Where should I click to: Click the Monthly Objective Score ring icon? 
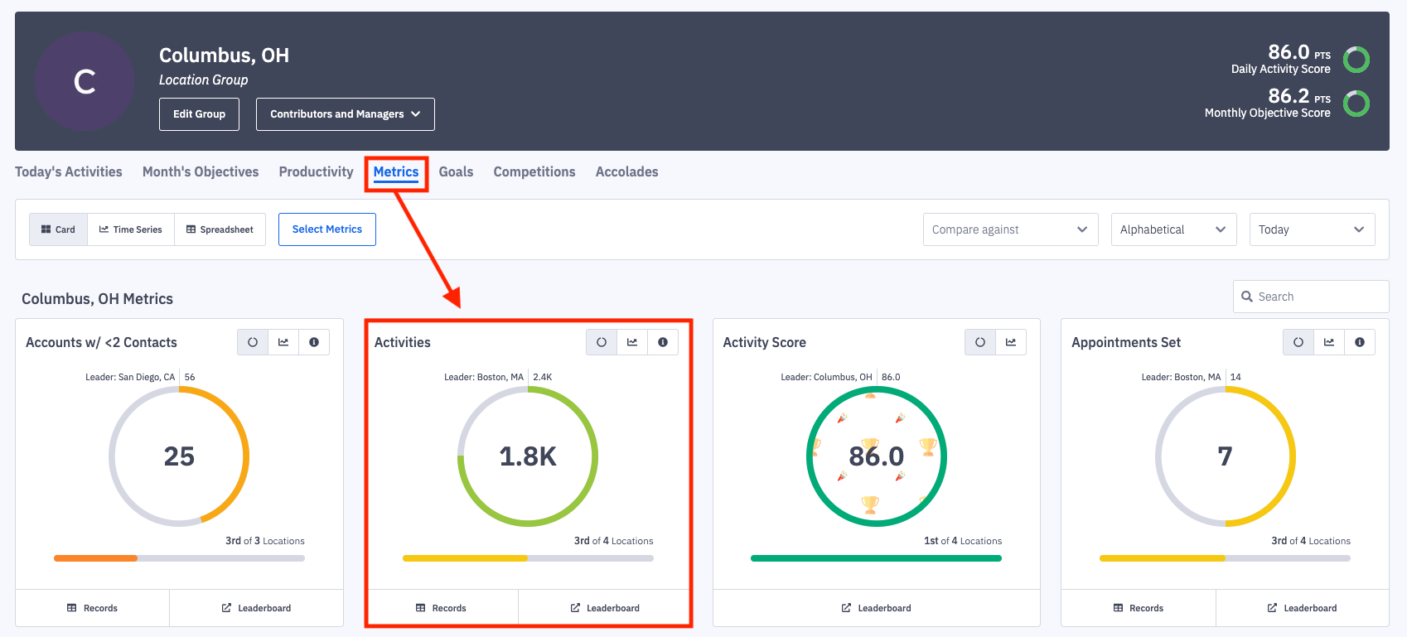(x=1356, y=104)
